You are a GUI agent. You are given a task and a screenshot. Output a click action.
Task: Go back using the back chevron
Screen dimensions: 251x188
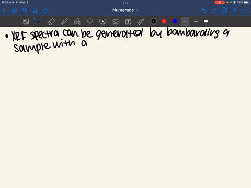[x=4, y=10]
